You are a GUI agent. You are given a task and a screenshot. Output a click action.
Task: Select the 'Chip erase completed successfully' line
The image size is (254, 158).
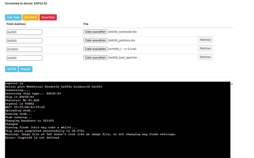click(x=45, y=131)
